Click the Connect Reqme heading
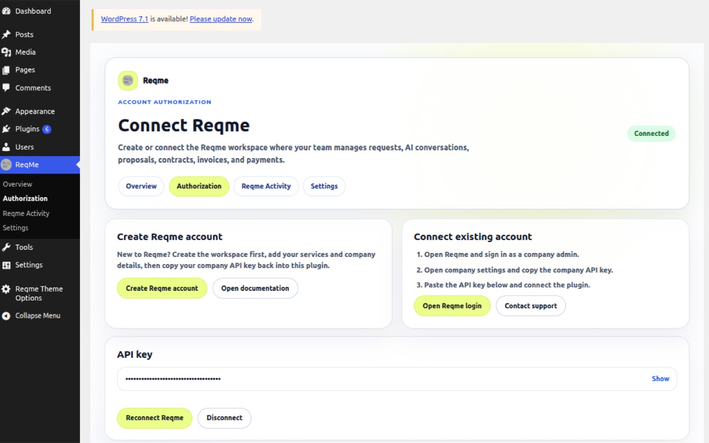Screen dimensions: 709x443 point(184,125)
